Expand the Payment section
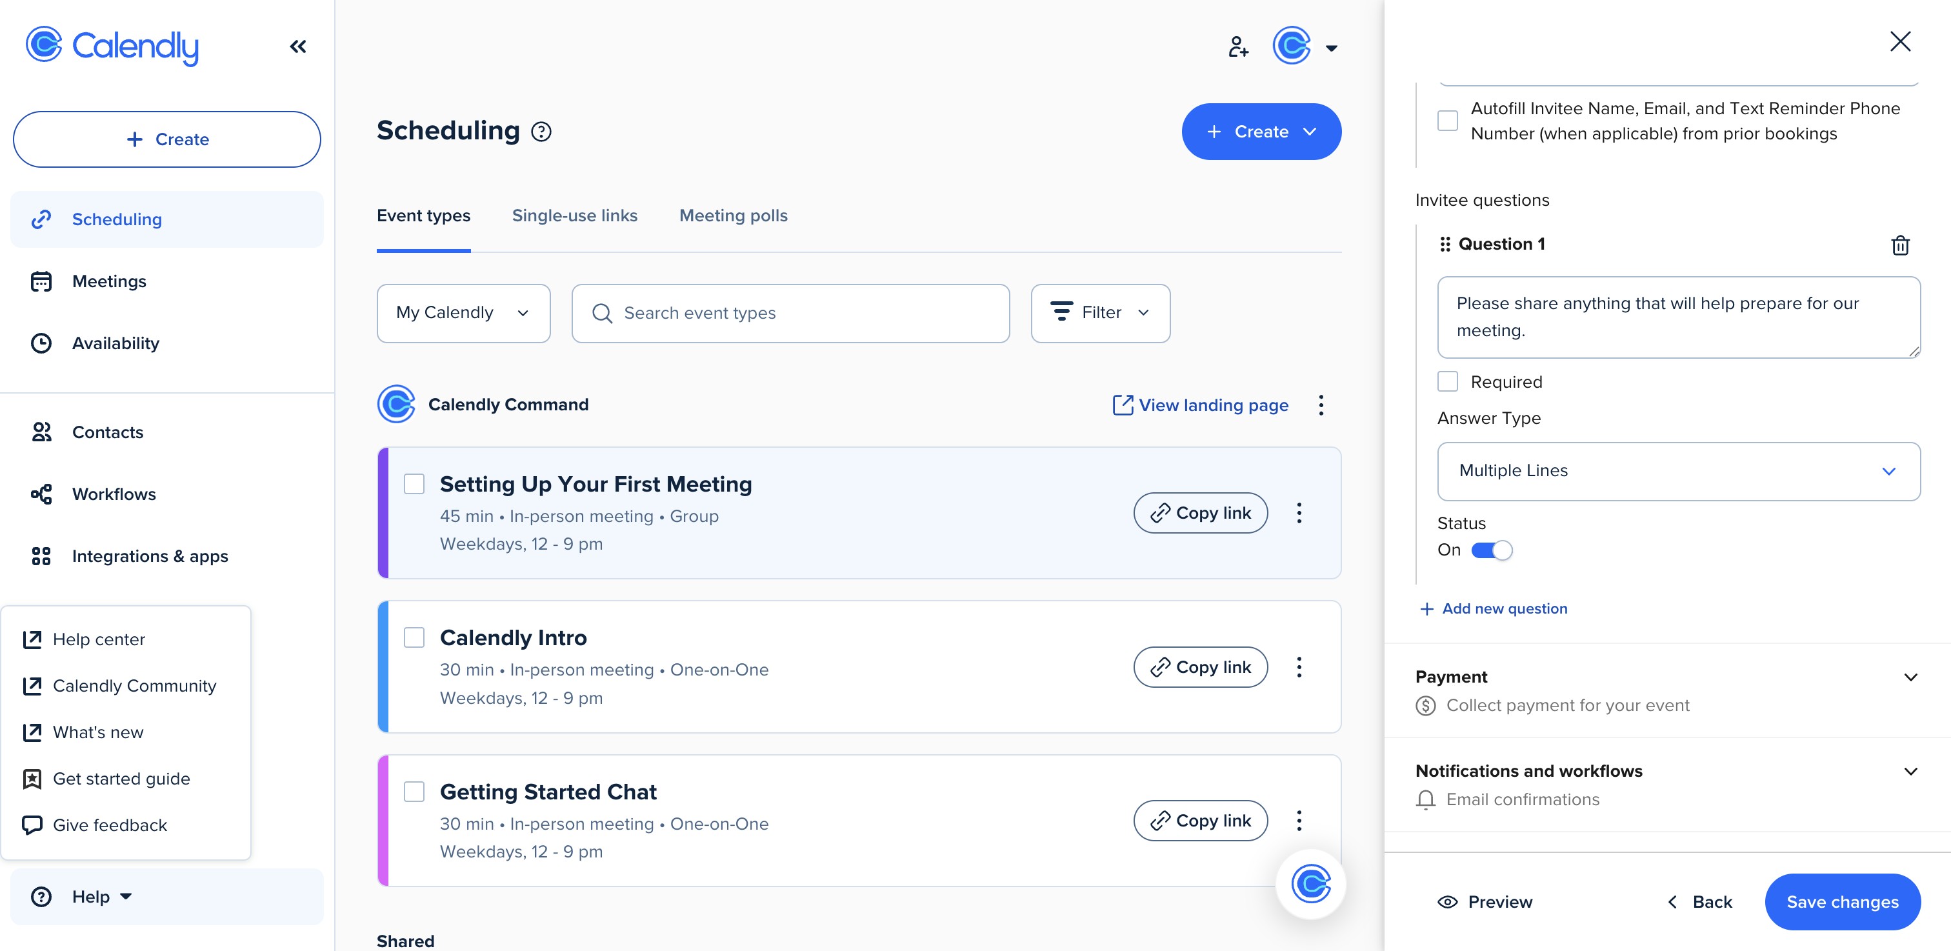The height and width of the screenshot is (951, 1951). coord(1910,677)
